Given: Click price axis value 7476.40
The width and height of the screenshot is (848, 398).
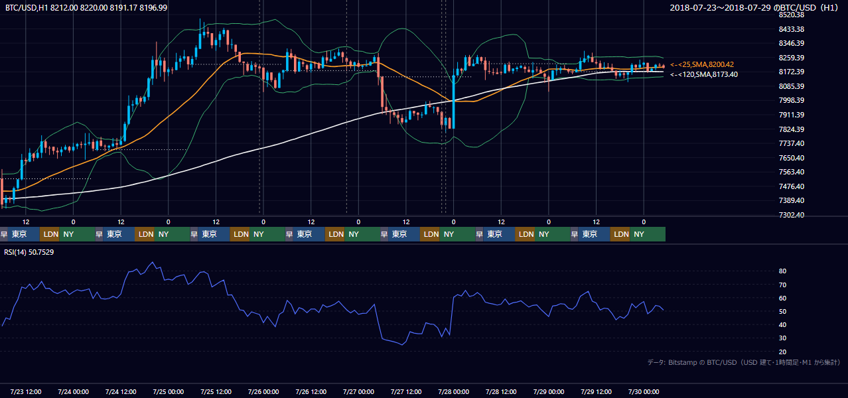Looking at the screenshot, I should pyautogui.click(x=792, y=186).
